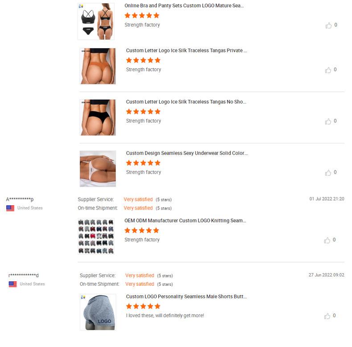Open OEM ODM Manufacturer Custom LOGO link
The image size is (352, 347).
click(x=185, y=221)
